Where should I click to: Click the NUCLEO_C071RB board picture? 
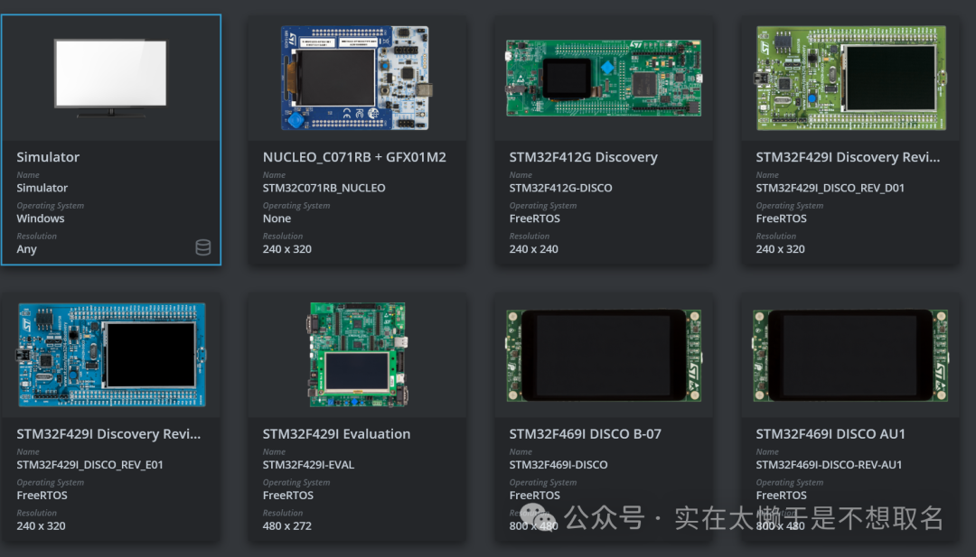tap(357, 78)
